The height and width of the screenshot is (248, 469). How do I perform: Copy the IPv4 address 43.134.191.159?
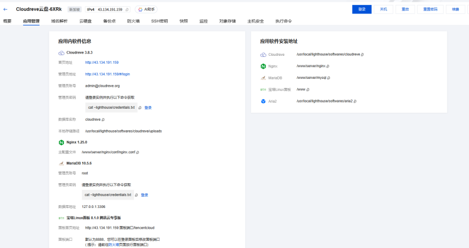(127, 10)
